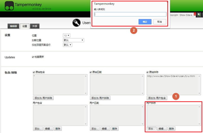
Task: Click the scroll-up arrow of 原始包含 list
Action: click(86, 76)
